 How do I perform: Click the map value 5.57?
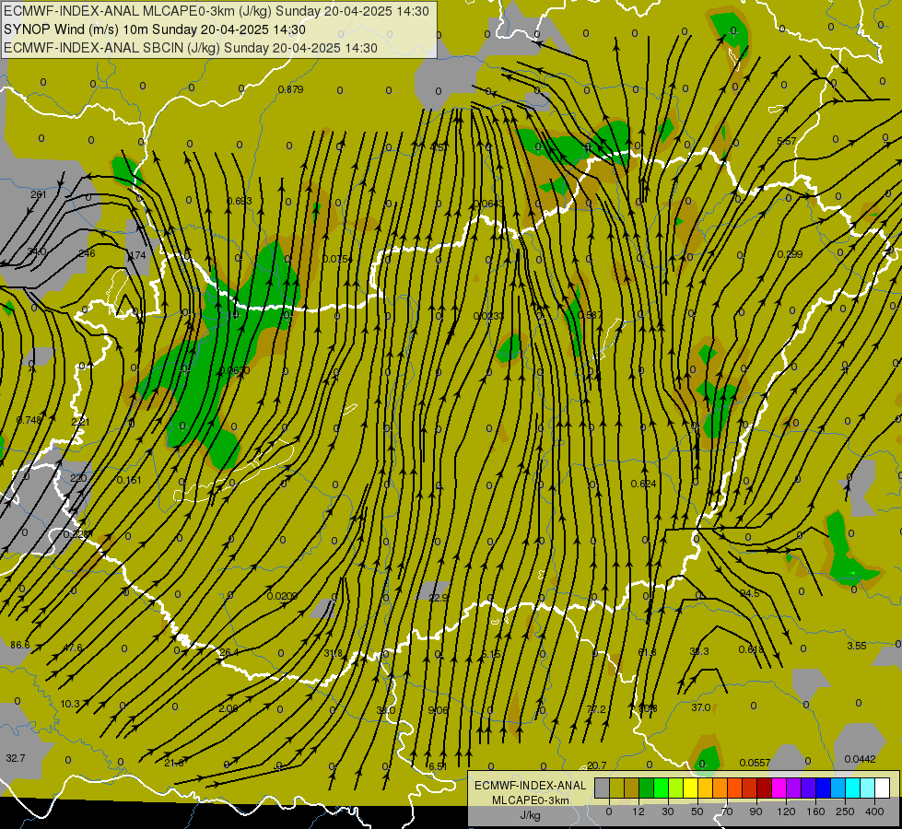point(787,141)
